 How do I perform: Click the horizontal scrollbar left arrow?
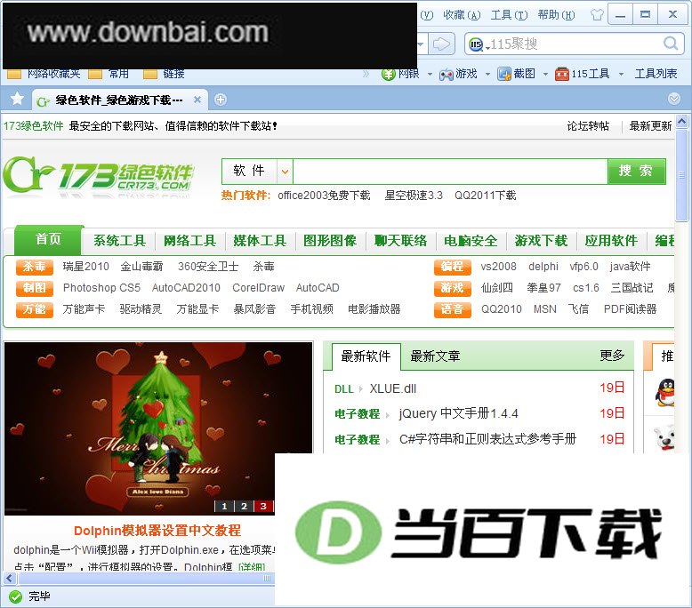[x=9, y=579]
